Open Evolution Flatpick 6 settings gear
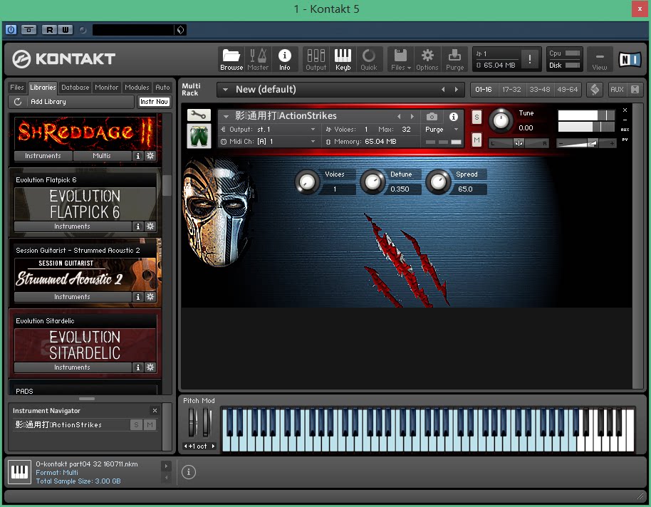 click(x=150, y=226)
